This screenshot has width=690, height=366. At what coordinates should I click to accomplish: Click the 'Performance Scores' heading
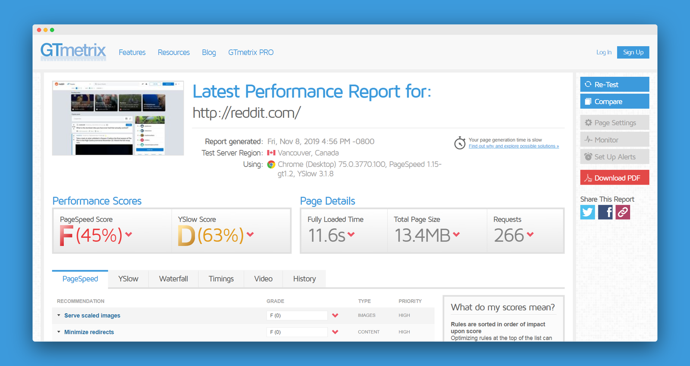(97, 201)
